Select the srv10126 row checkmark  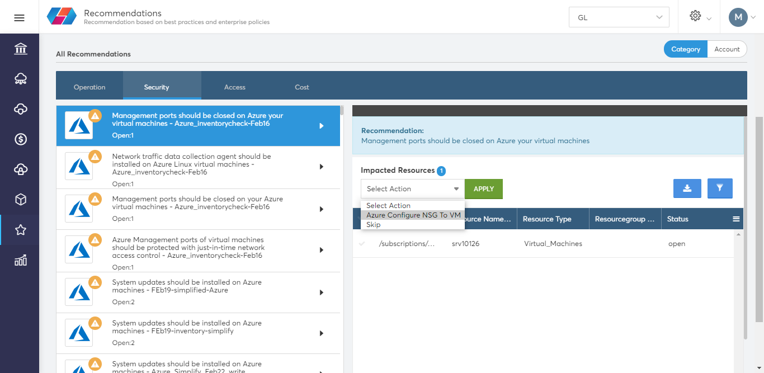pyautogui.click(x=362, y=244)
